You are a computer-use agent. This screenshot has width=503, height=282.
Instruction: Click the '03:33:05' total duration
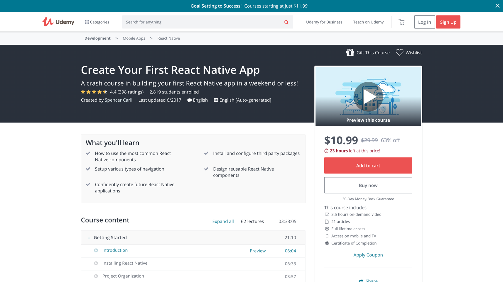[287, 221]
